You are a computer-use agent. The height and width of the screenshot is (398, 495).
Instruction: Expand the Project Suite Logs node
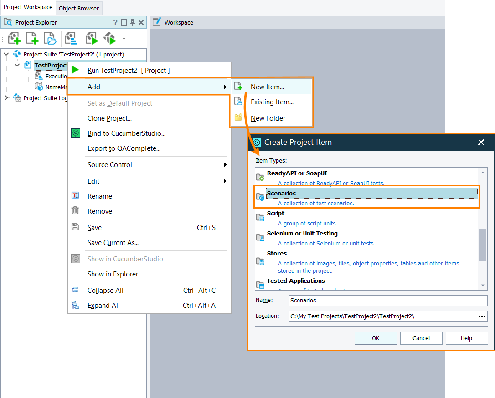pyautogui.click(x=6, y=98)
